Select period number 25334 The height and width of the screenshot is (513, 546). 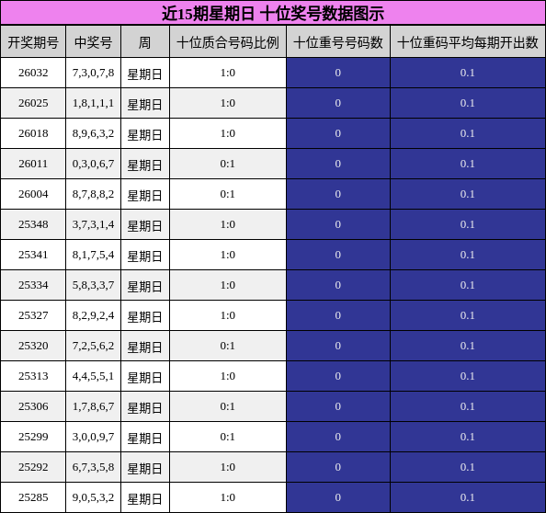pyautogui.click(x=33, y=285)
